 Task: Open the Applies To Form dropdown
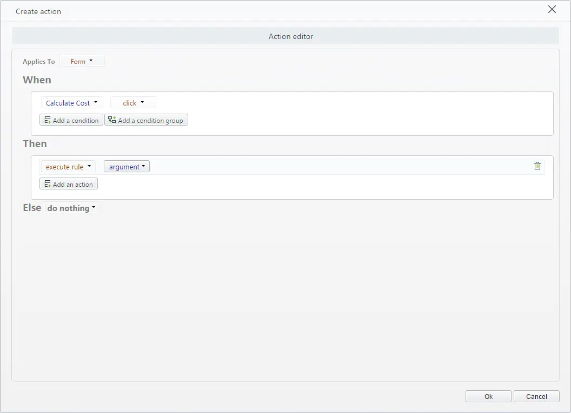click(82, 61)
